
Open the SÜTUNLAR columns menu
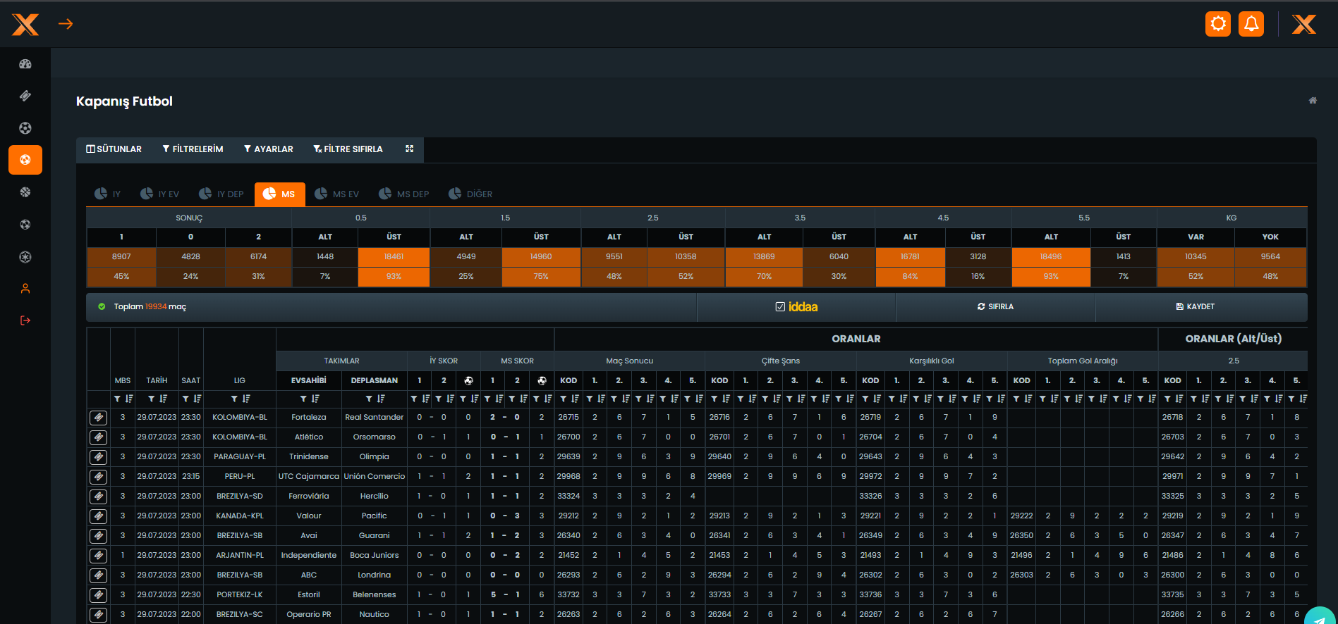click(114, 149)
